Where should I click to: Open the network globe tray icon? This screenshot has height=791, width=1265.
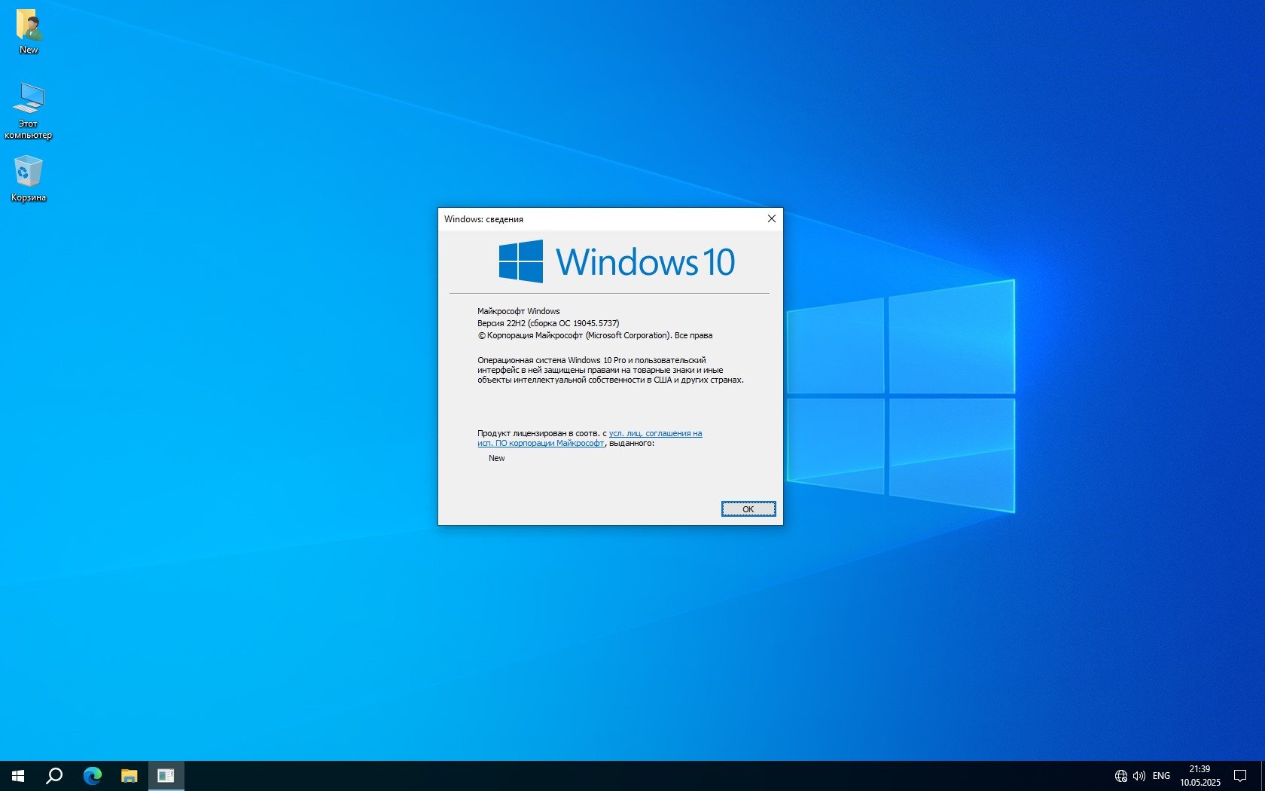coord(1120,776)
